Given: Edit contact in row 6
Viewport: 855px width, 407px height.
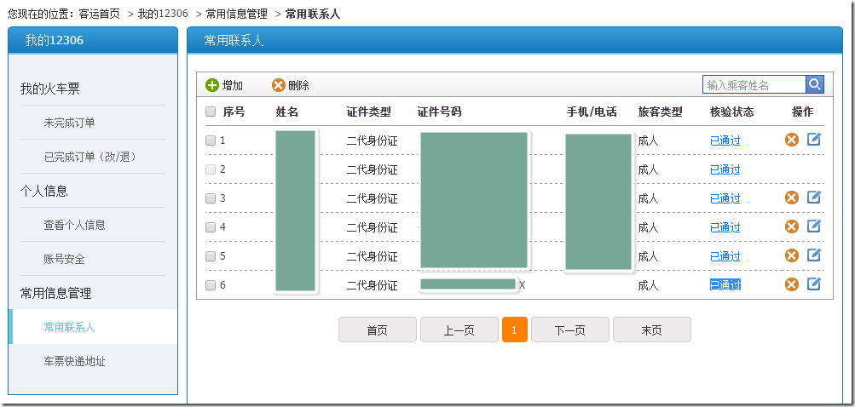Looking at the screenshot, I should coord(813,284).
